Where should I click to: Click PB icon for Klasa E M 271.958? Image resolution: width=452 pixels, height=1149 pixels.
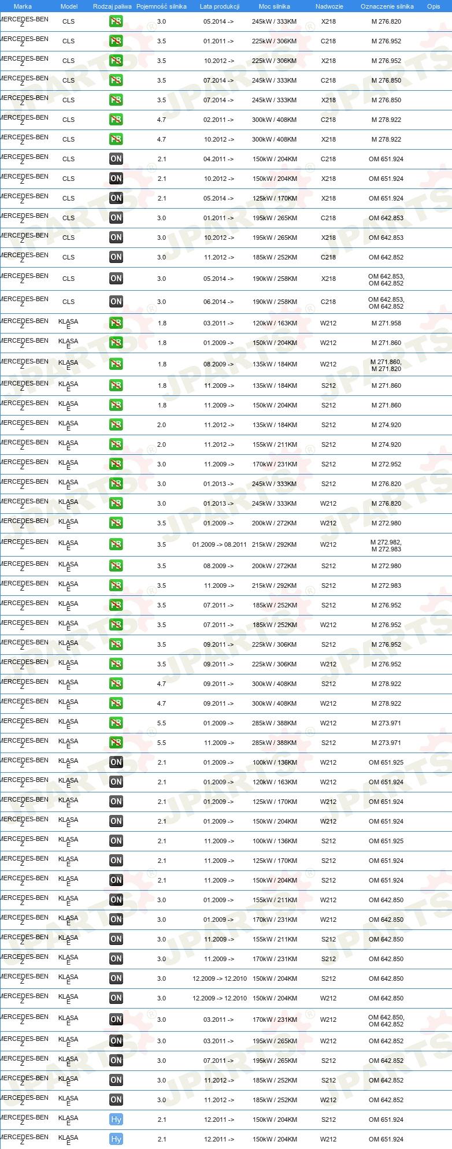[x=116, y=323]
